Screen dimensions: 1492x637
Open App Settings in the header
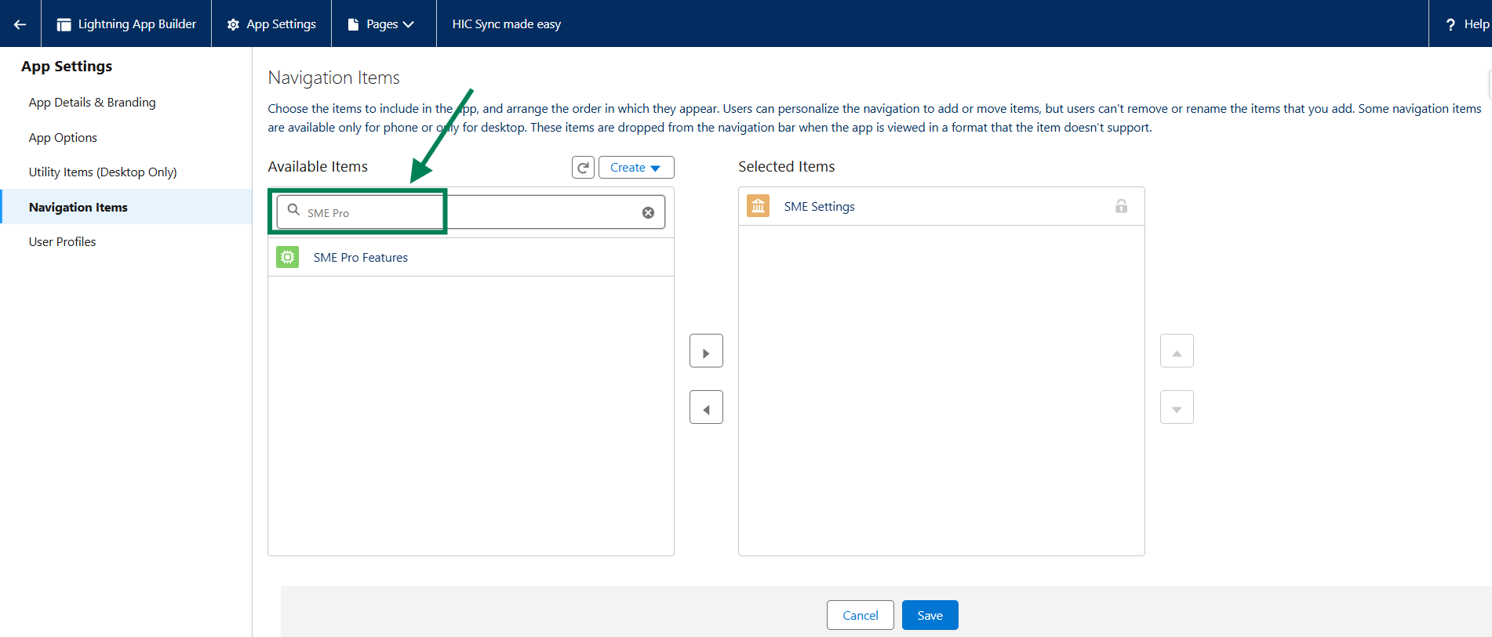[x=271, y=24]
